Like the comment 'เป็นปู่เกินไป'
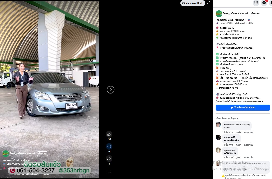Image resolution: width=272 pixels, height=179 pixels. click(238, 158)
